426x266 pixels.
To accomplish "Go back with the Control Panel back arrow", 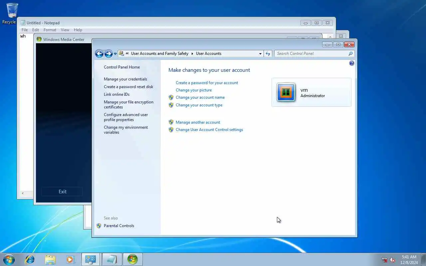I will coord(99,54).
